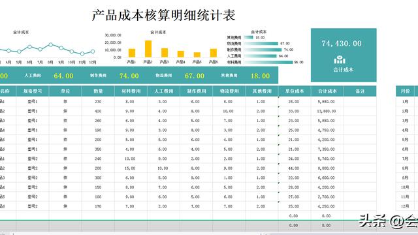Click the total cost cell 2,700.00
The width and height of the screenshot is (418, 235).
[x=327, y=196]
